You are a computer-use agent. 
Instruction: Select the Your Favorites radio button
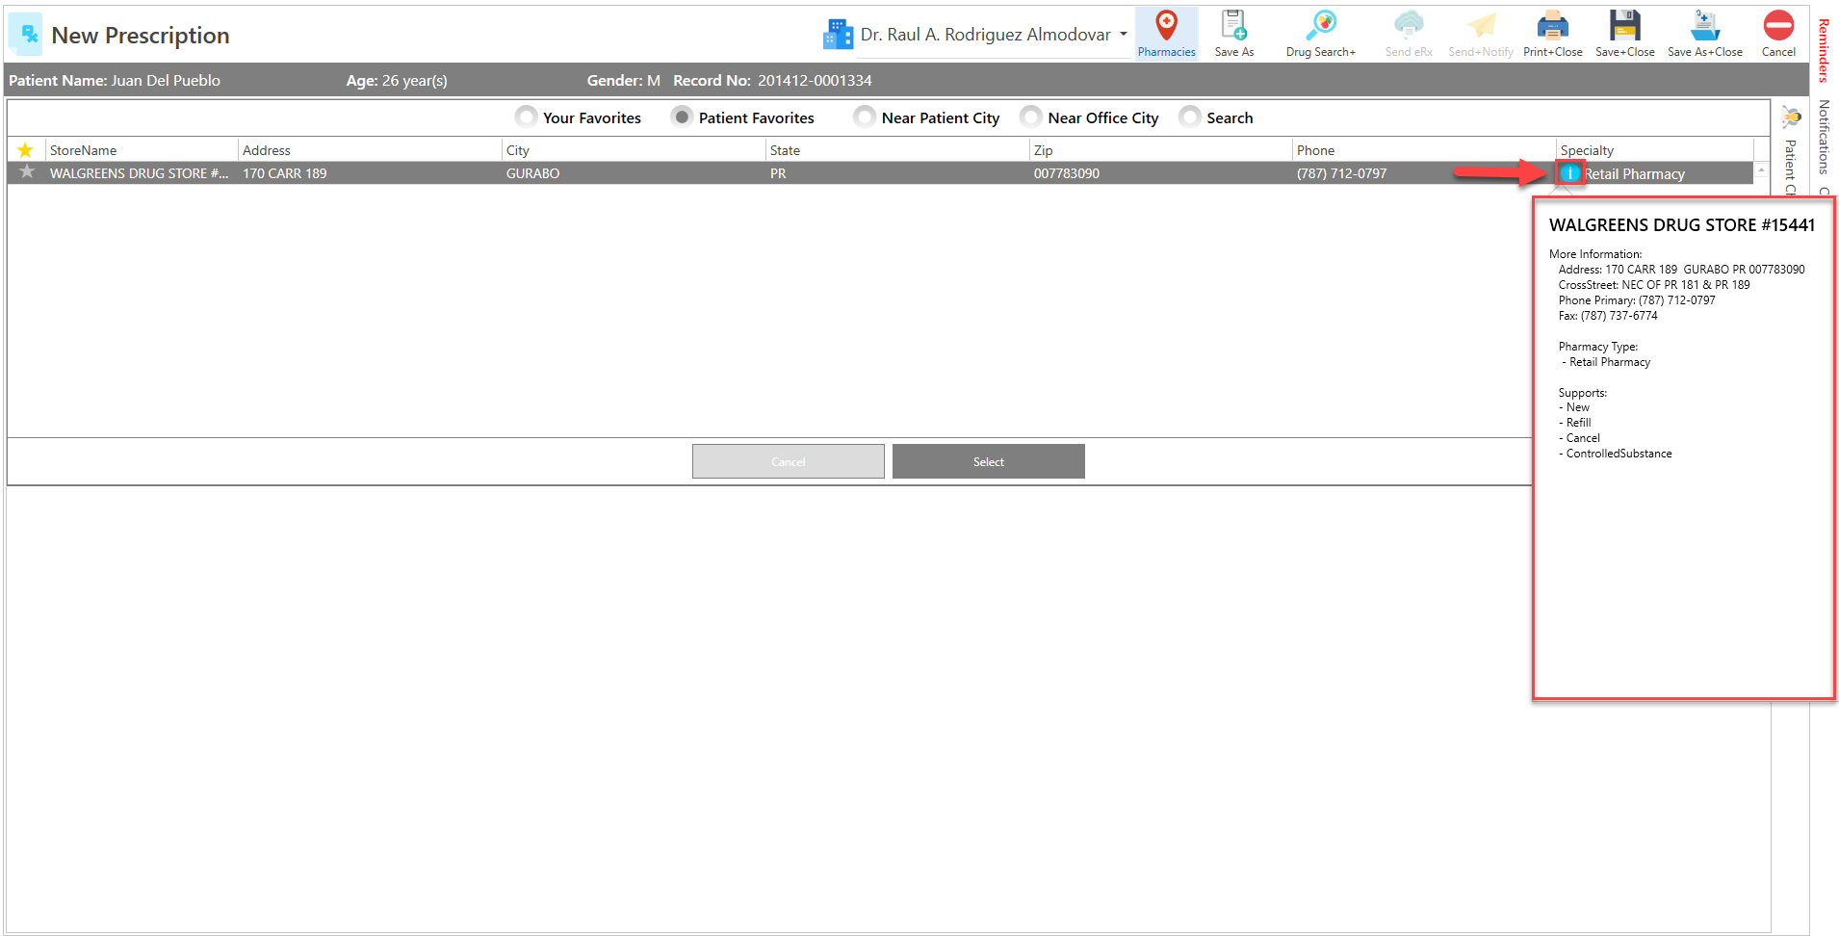[x=526, y=117]
